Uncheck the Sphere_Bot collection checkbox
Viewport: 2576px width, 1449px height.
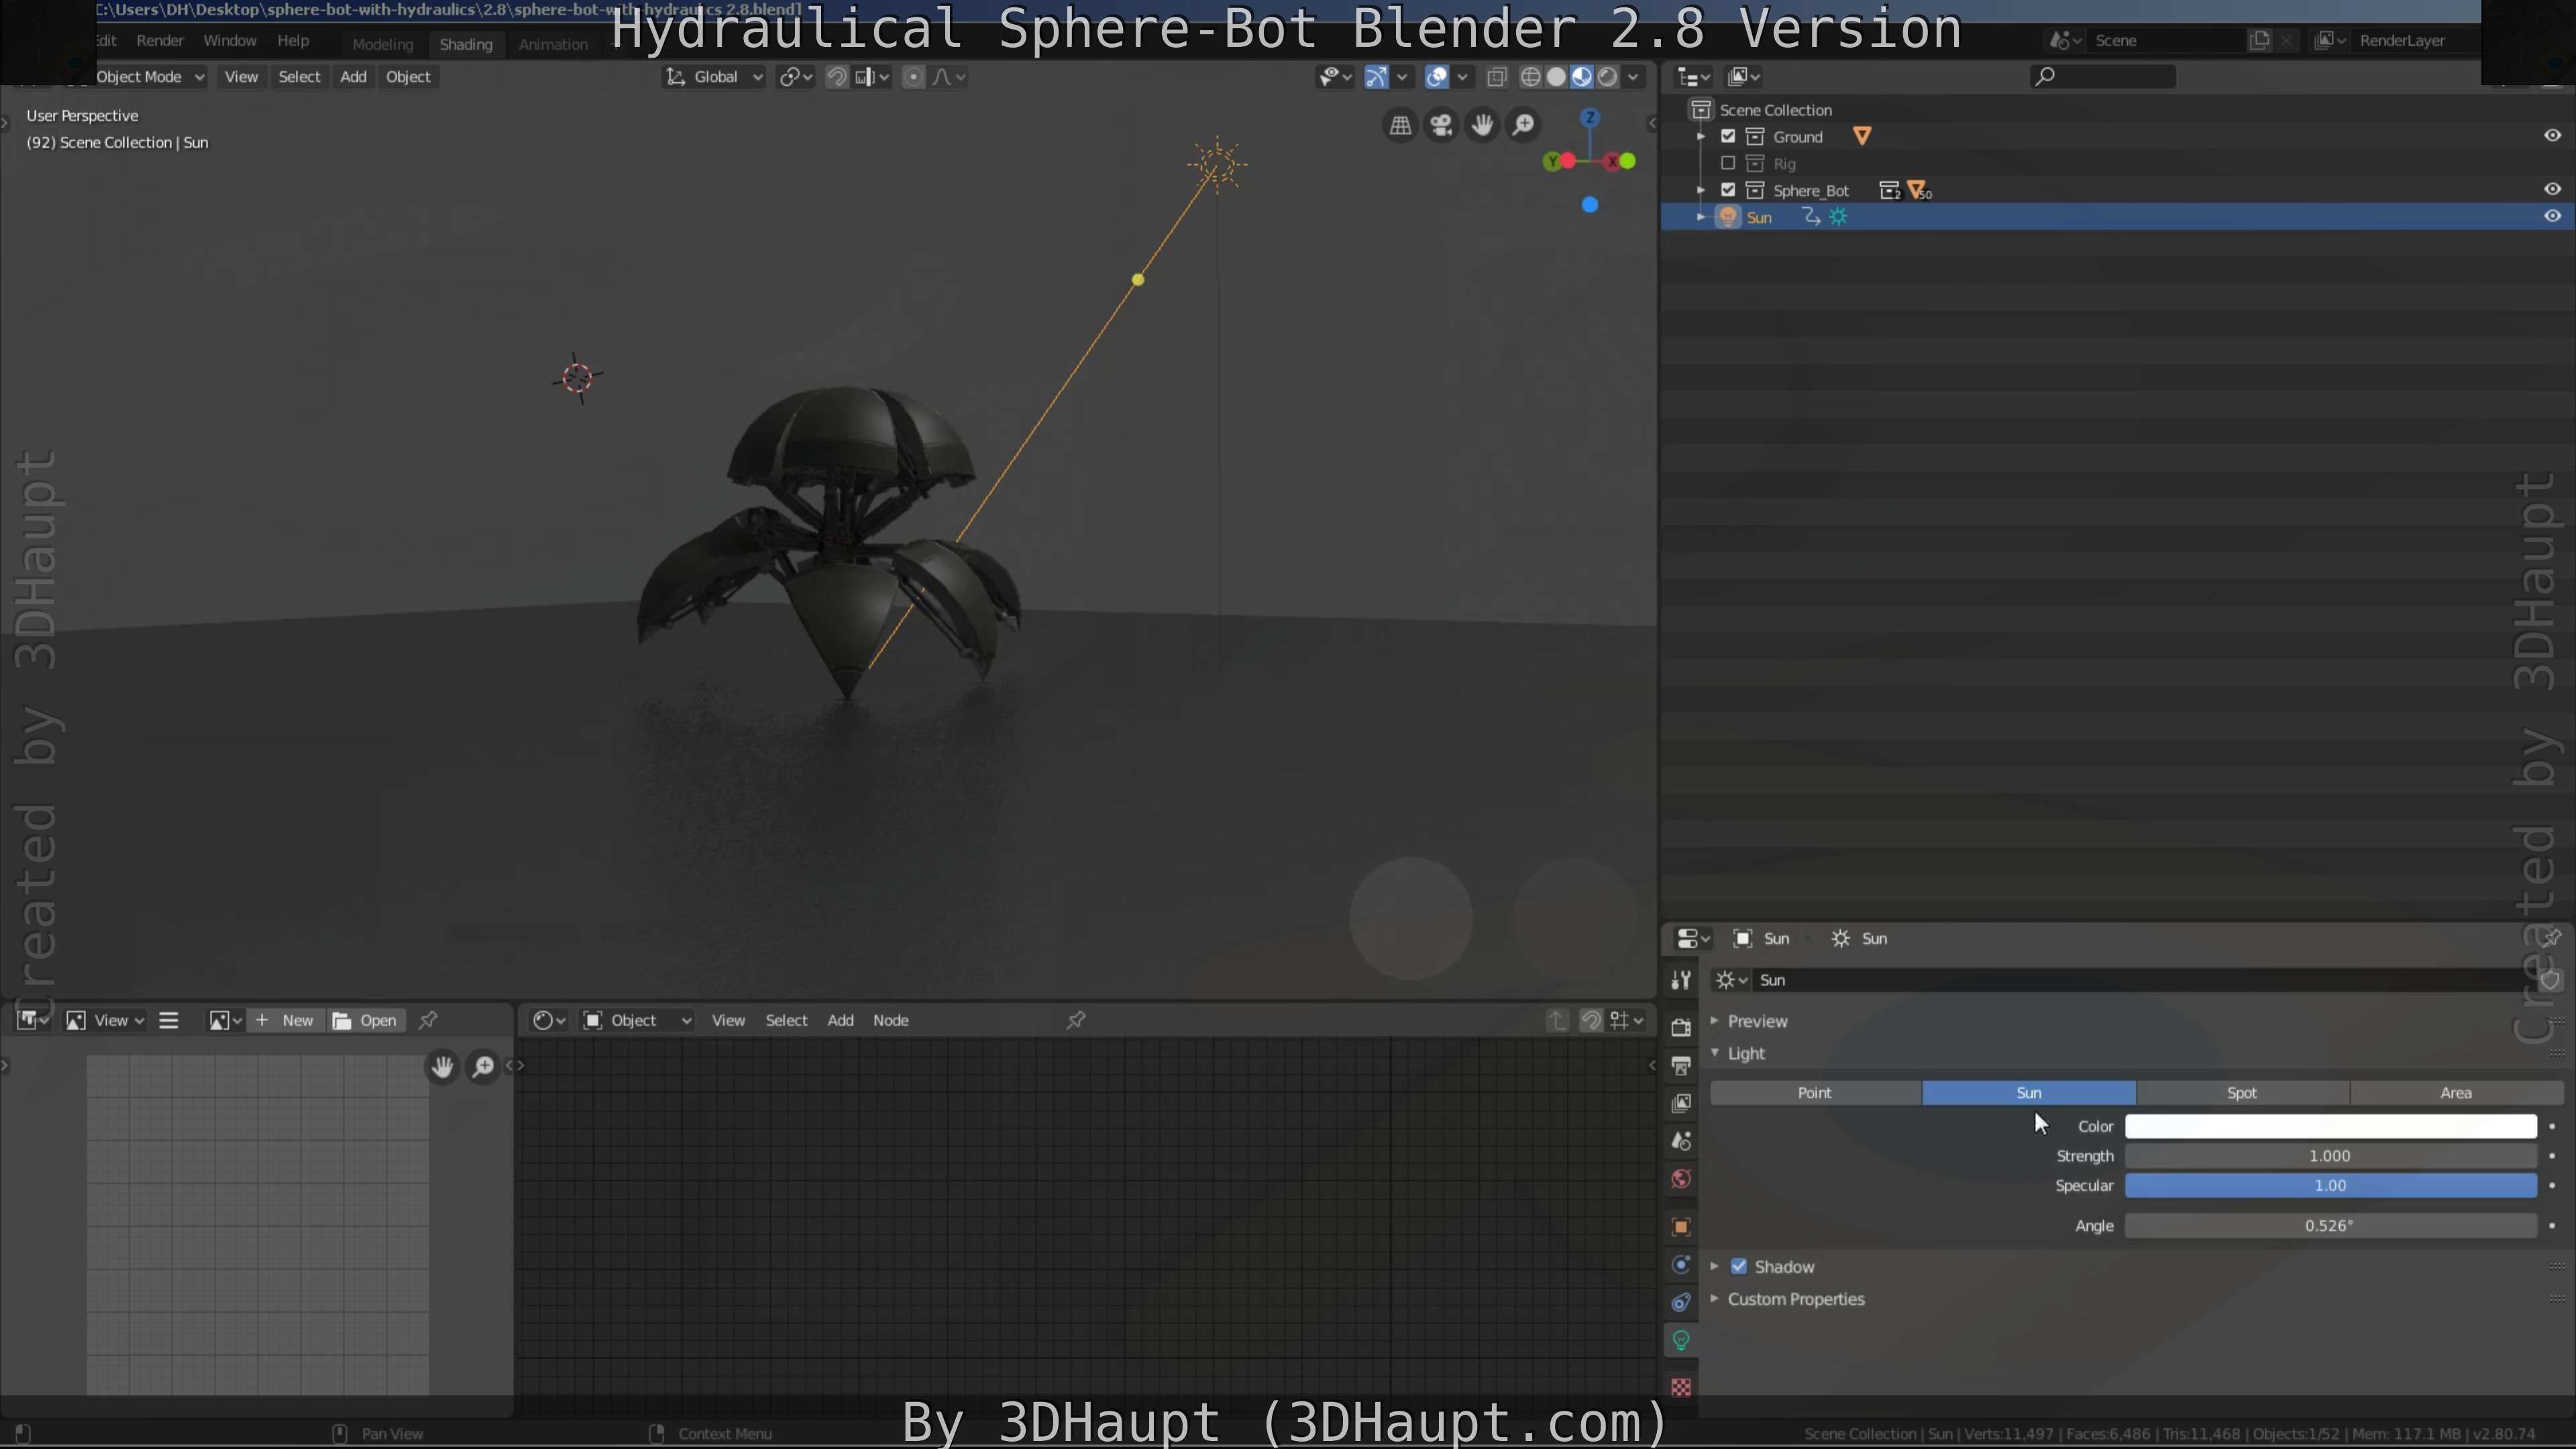[x=1728, y=190]
